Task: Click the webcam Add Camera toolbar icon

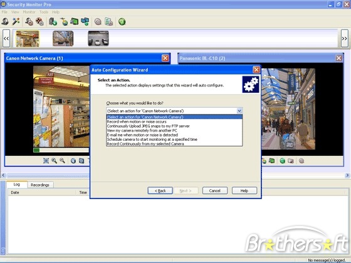Action: pyautogui.click(x=5, y=22)
